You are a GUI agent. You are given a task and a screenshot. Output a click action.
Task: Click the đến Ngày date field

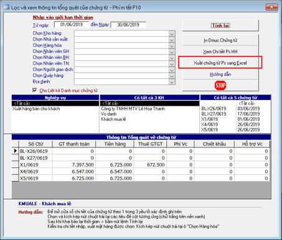[x=128, y=25]
